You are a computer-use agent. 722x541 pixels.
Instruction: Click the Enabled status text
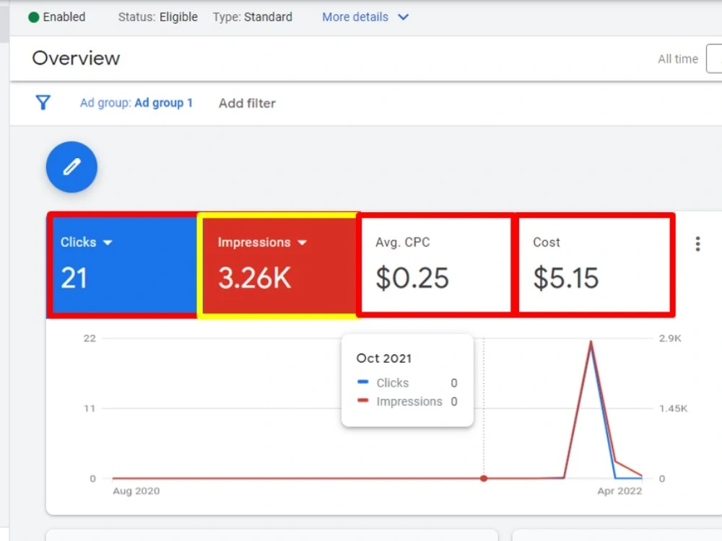(64, 17)
